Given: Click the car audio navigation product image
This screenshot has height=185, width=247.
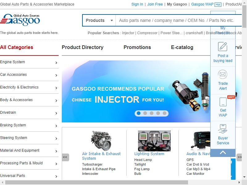Looking at the screenshot, I should (x=200, y=141).
